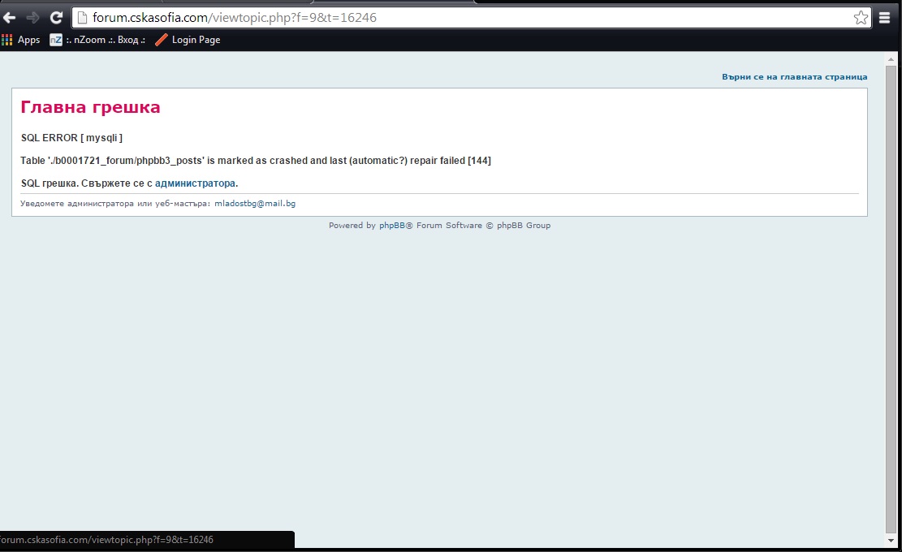
Task: Open the nZoom Вход bookmark
Action: click(97, 40)
